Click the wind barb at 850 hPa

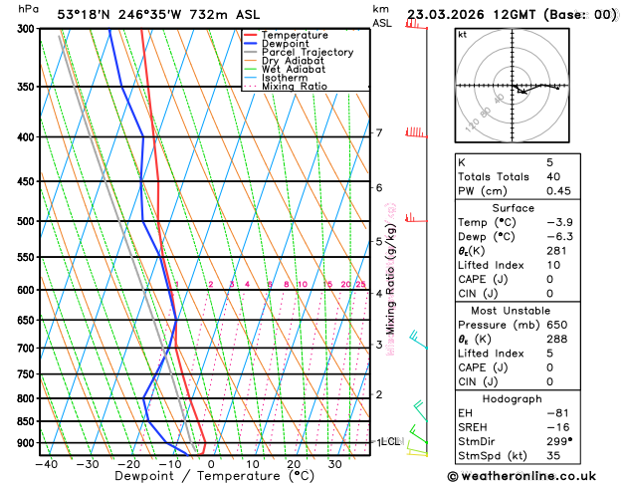click(x=420, y=411)
